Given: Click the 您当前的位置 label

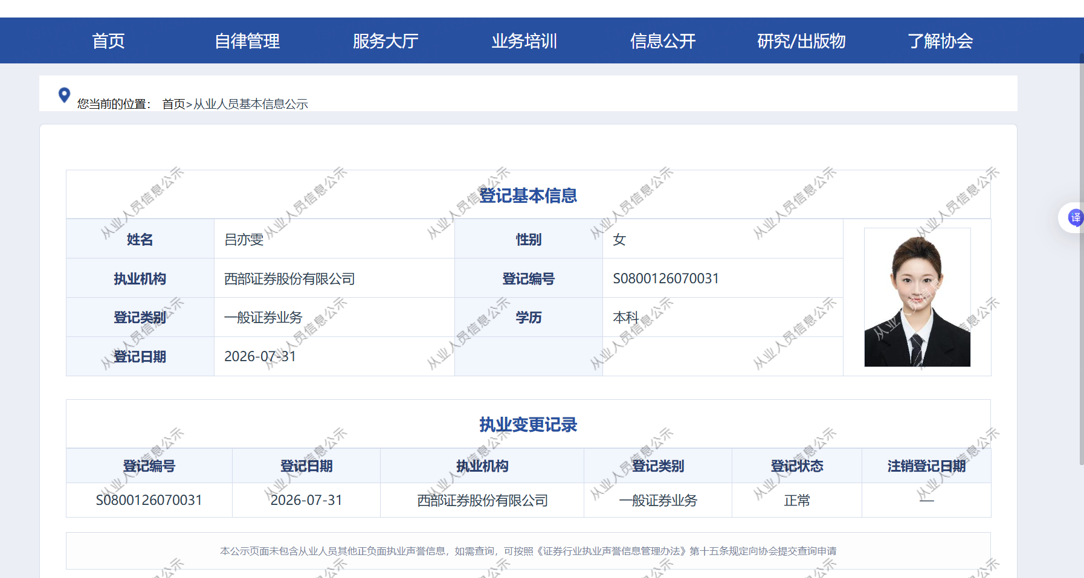Looking at the screenshot, I should (114, 104).
